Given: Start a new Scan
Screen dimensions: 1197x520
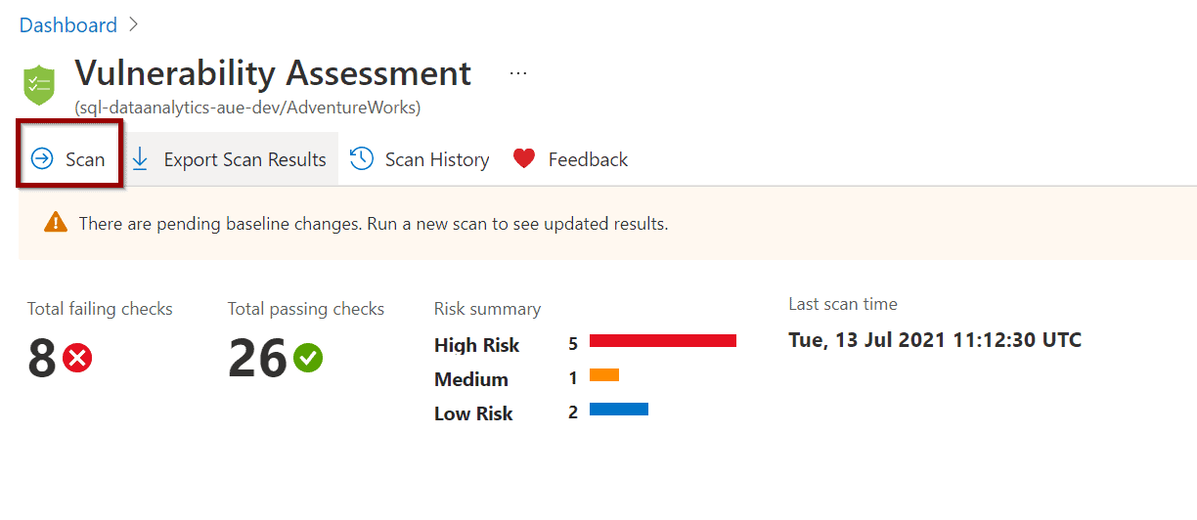Looking at the screenshot, I should coord(69,158).
